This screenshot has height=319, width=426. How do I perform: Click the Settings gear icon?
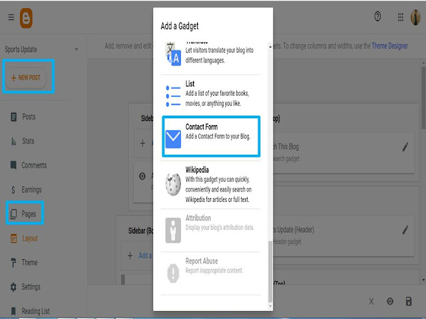tap(13, 286)
